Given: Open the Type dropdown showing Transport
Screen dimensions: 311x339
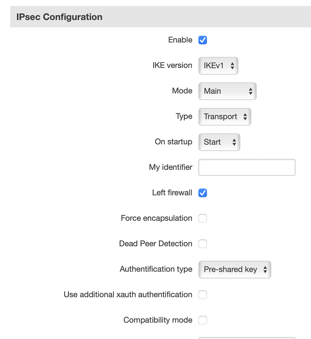Looking at the screenshot, I should pos(225,117).
